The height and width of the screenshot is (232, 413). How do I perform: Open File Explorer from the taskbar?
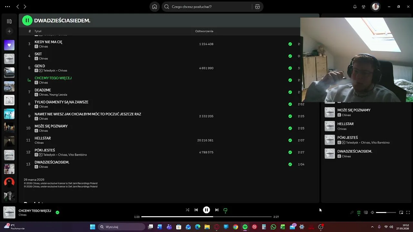(207, 227)
